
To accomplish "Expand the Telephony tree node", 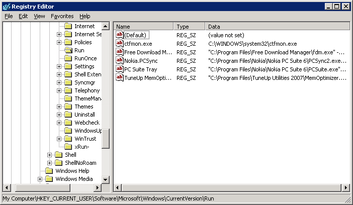I will (59, 90).
